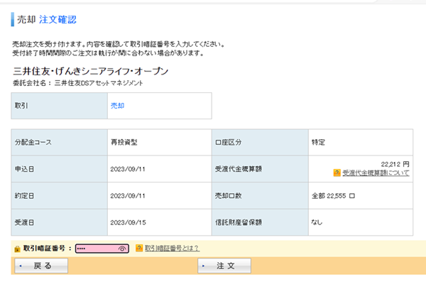Image resolution: width=426 pixels, height=284 pixels.
Task: Click the 注文 order button
Action: click(x=224, y=266)
